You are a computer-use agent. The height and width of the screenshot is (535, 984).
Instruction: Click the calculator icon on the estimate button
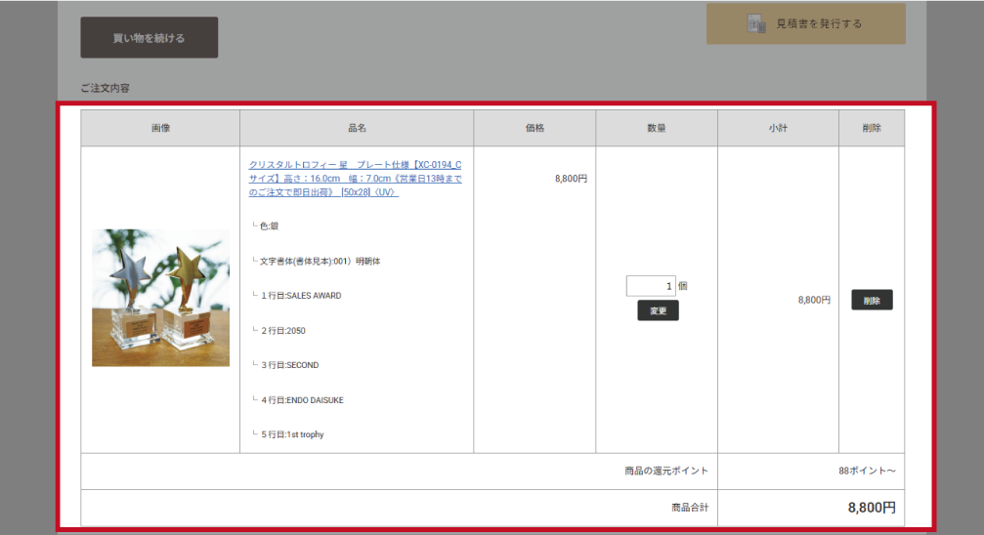point(756,24)
